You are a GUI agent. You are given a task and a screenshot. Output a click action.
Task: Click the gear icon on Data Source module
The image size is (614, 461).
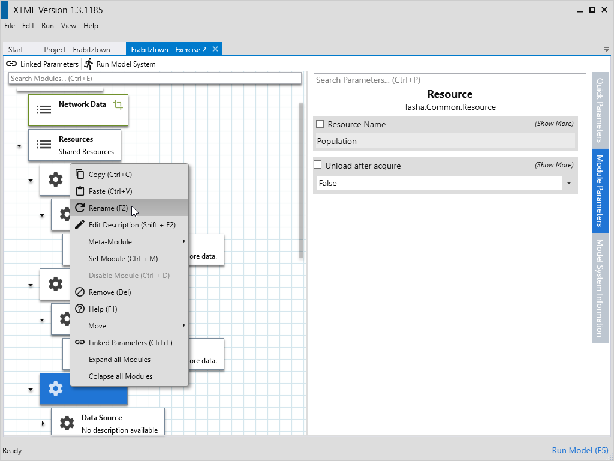click(67, 423)
